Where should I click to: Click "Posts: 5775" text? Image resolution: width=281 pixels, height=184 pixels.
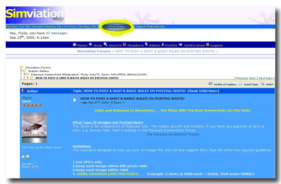click(x=30, y=167)
